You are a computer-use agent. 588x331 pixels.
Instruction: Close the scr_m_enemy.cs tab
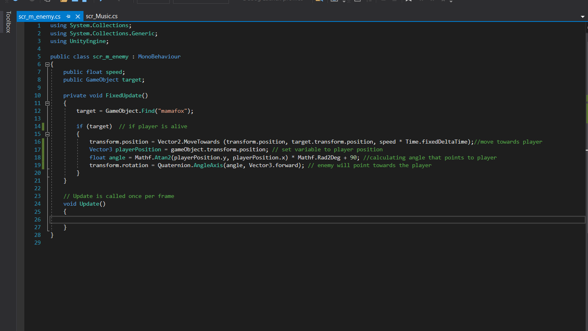(78, 17)
